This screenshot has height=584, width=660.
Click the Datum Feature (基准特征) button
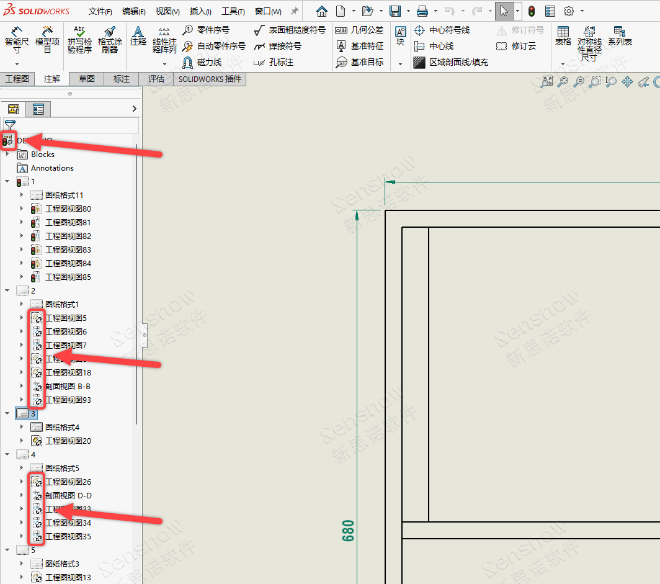(360, 46)
